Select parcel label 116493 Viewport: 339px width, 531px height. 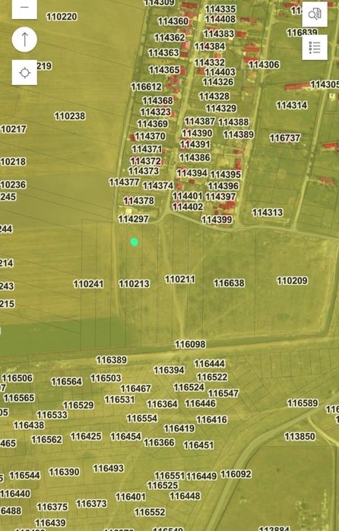(109, 469)
